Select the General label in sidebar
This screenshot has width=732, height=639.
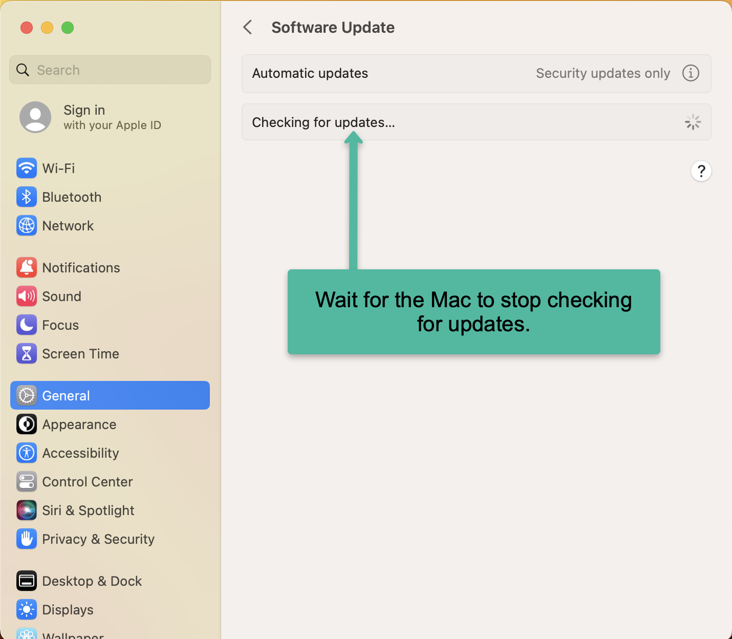[x=66, y=396]
